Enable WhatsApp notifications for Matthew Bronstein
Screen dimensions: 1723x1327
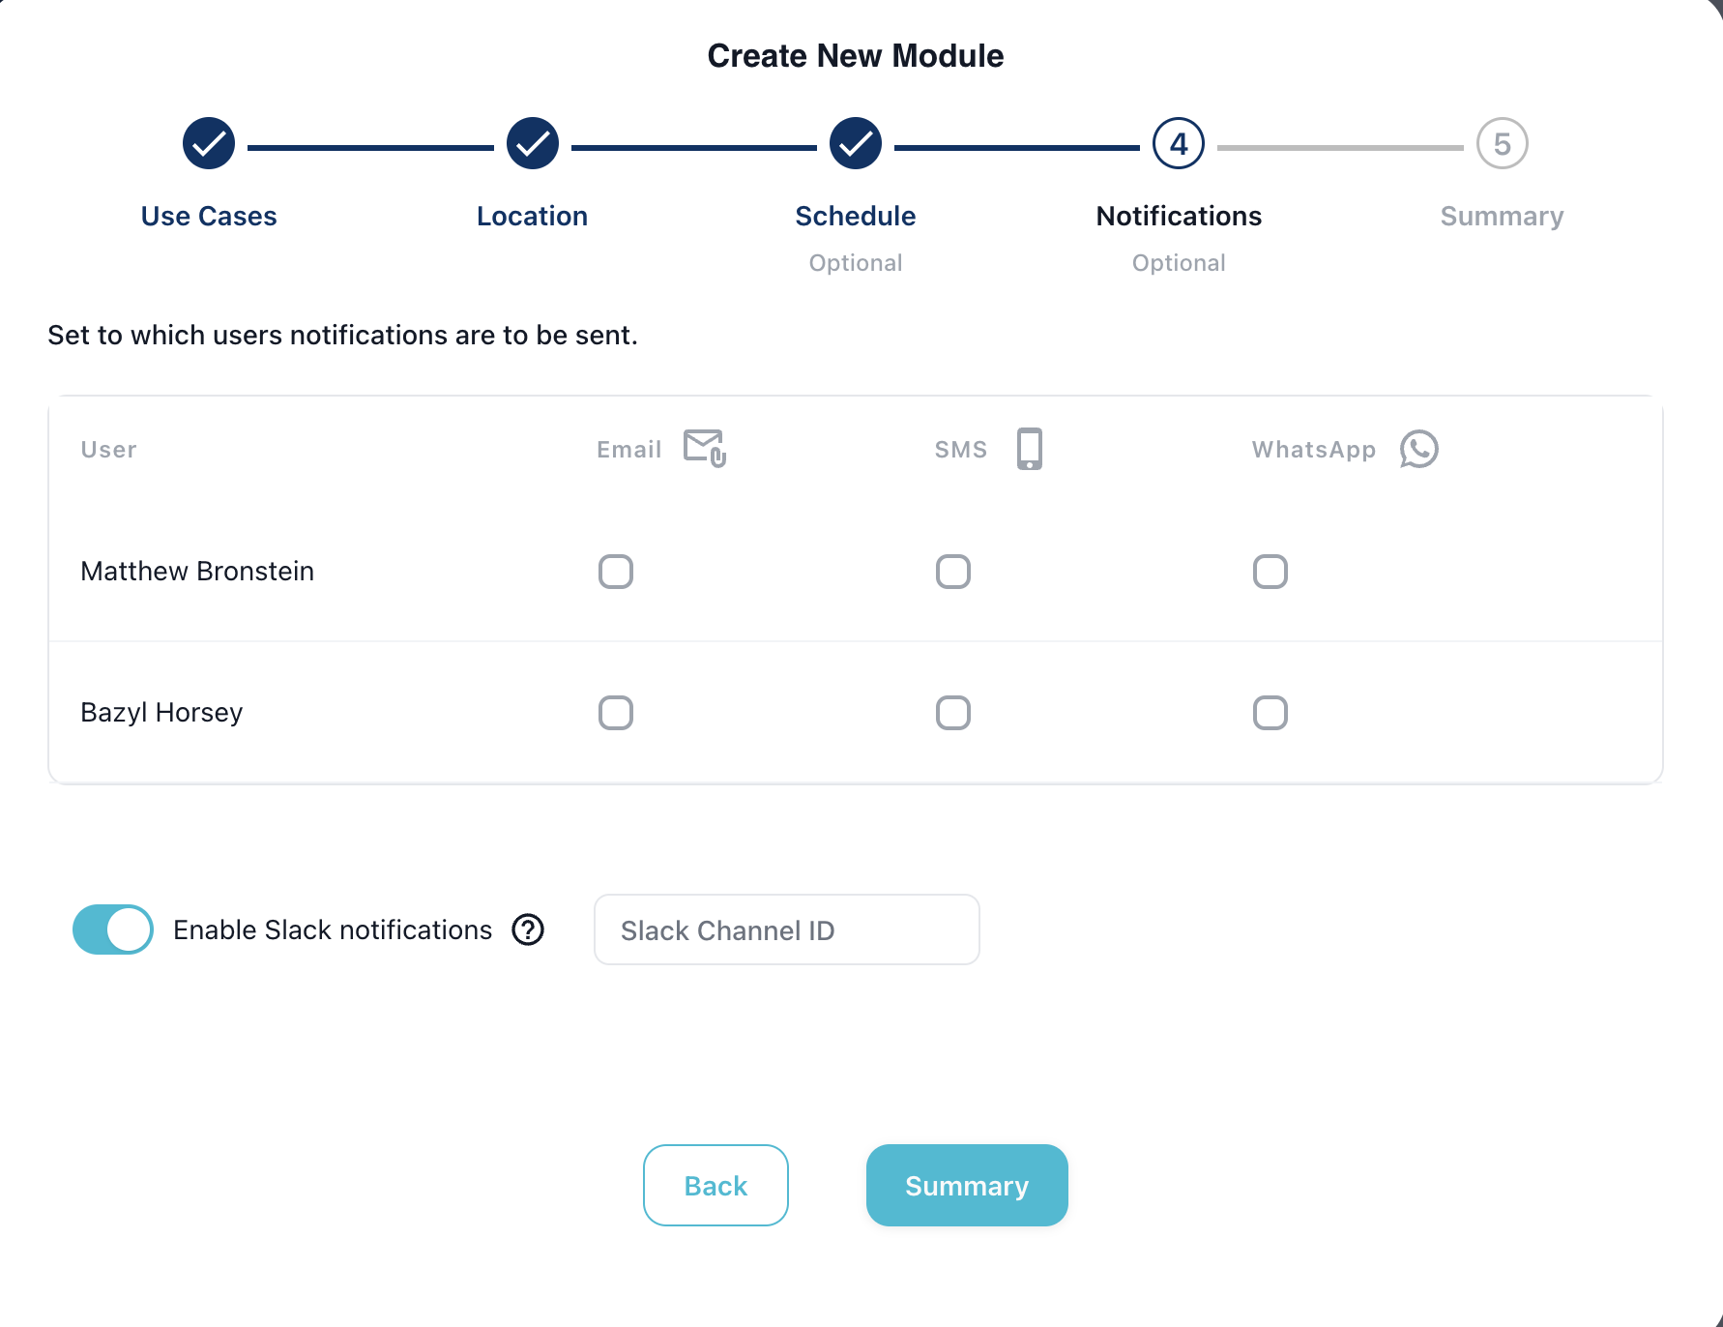point(1270,572)
